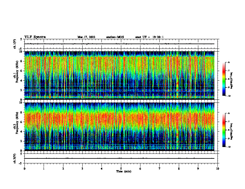
Task: Click time axis tick label "5" below ch.3
Action: click(x=121, y=169)
